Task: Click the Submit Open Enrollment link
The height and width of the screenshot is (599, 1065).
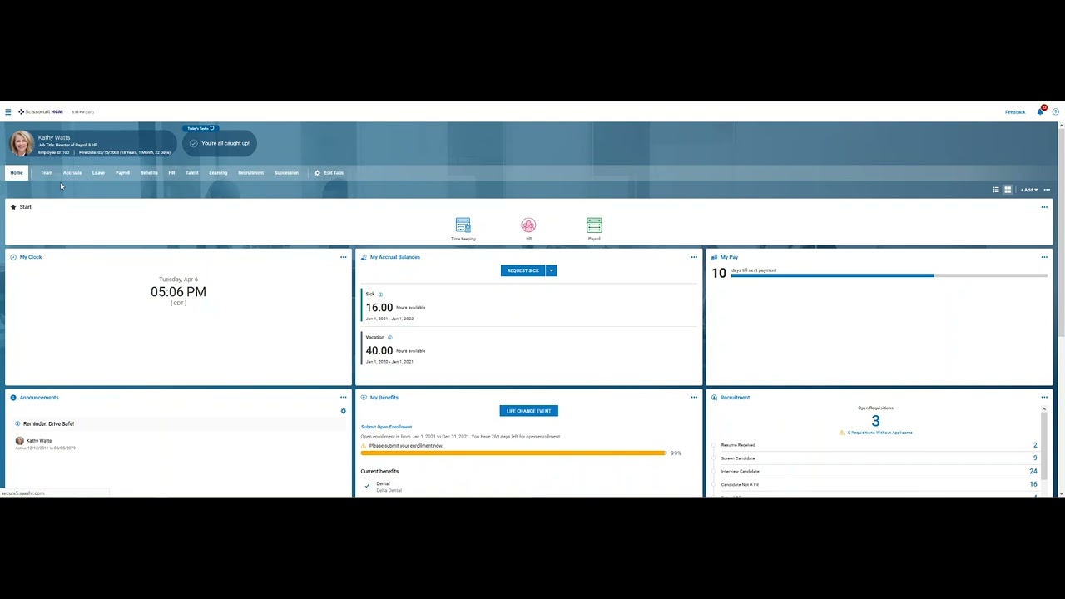Action: [x=386, y=427]
